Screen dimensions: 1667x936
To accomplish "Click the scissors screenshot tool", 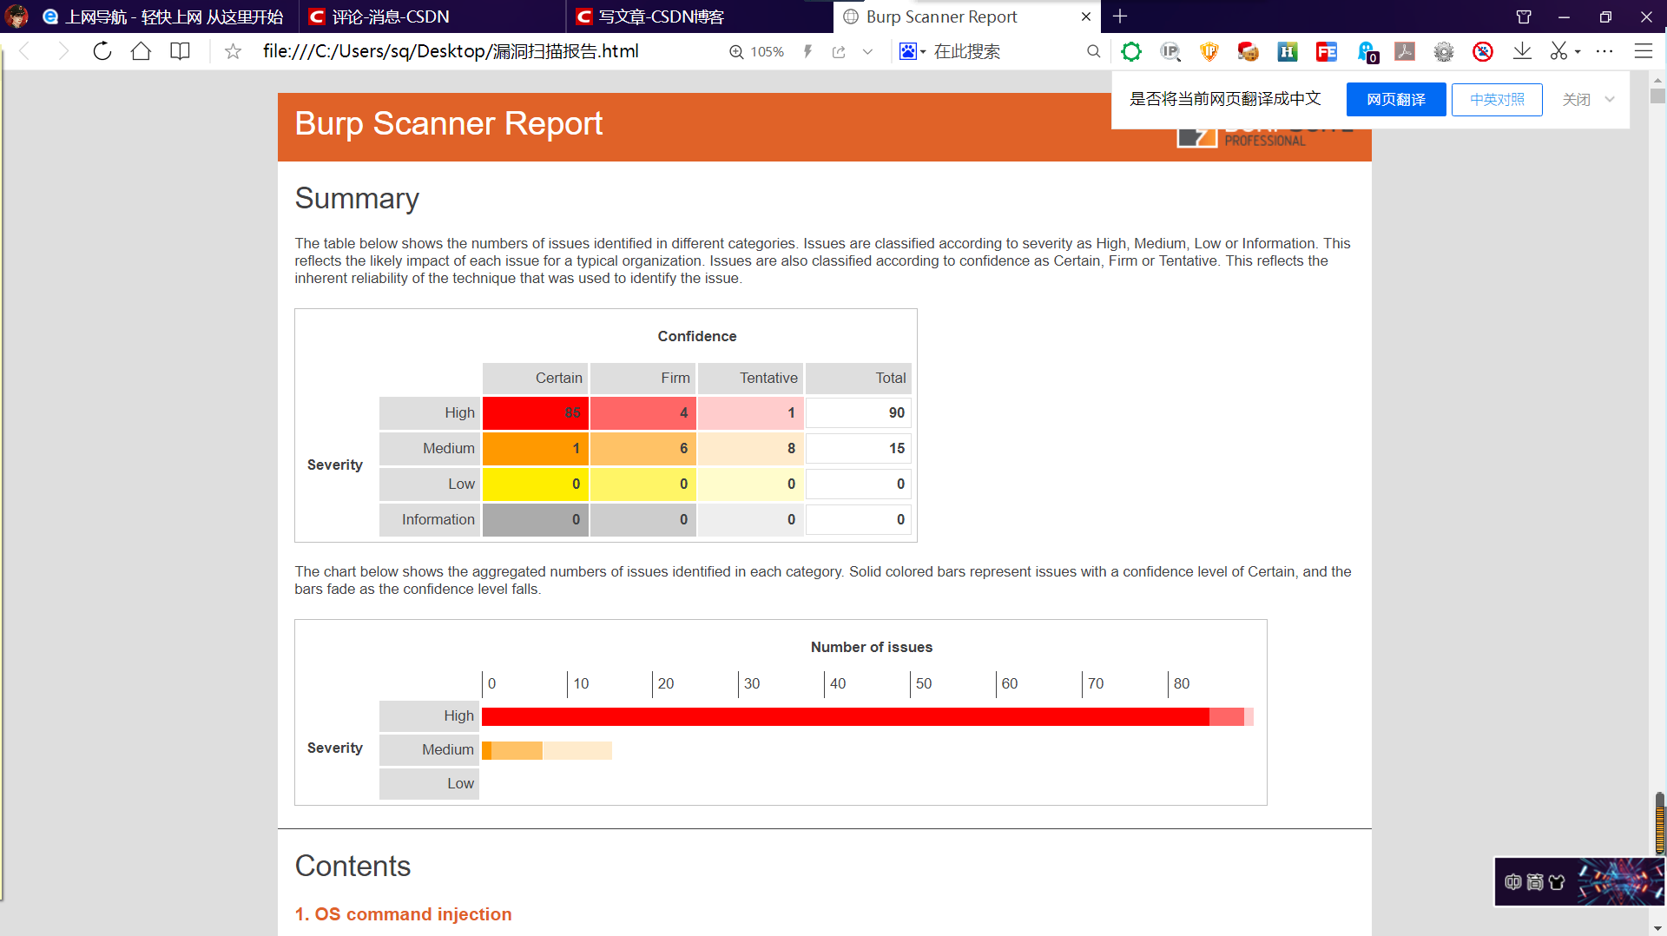I will point(1559,52).
